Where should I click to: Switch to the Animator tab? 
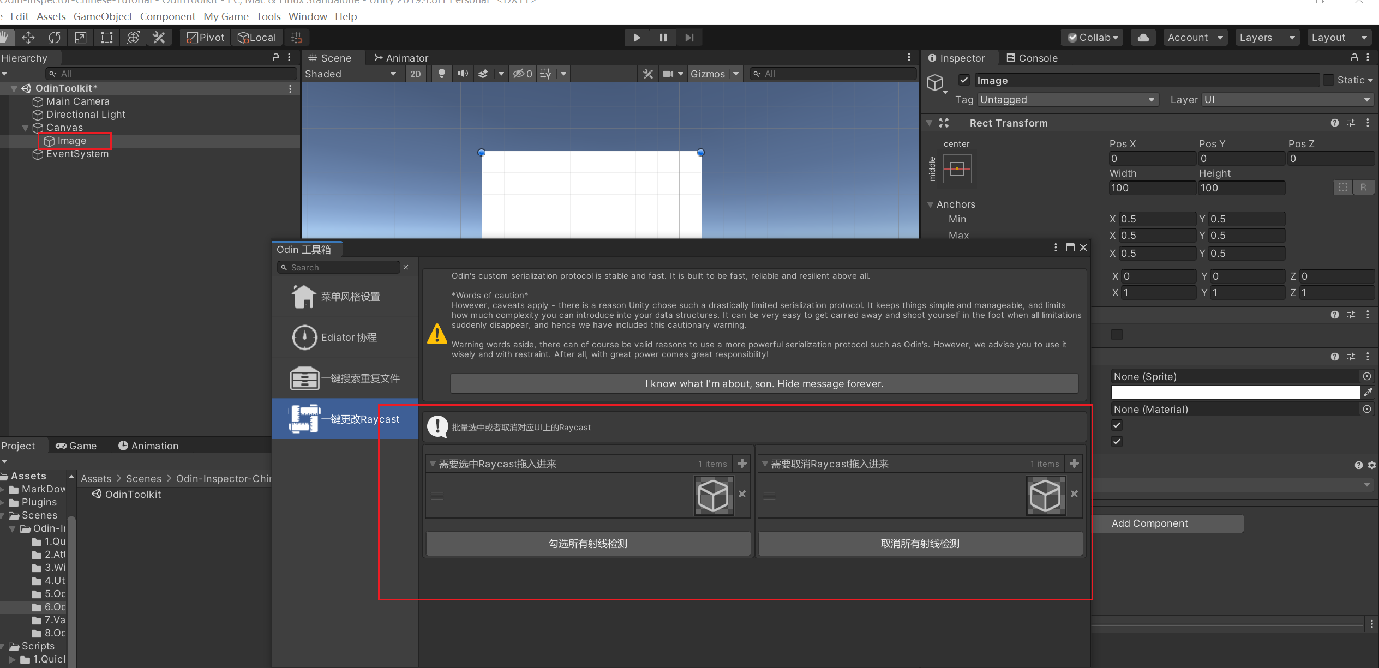(x=401, y=58)
